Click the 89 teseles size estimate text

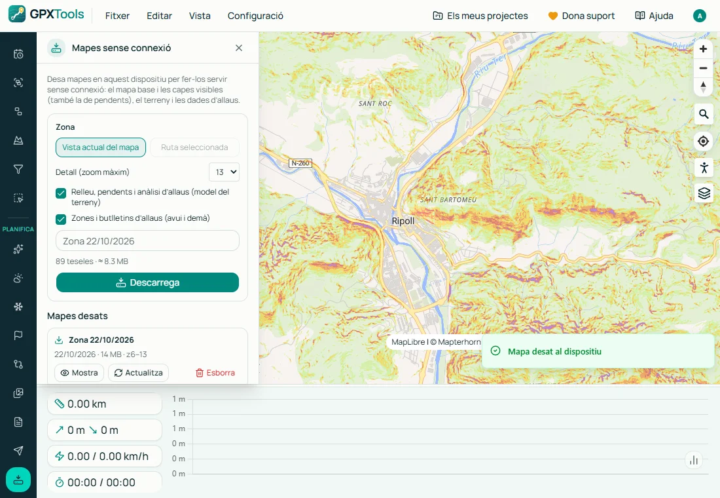(92, 261)
